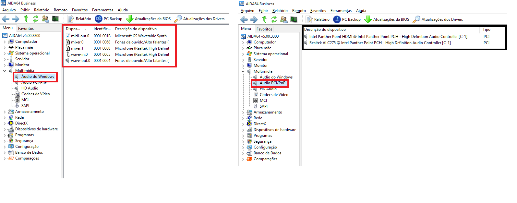Image resolution: width=517 pixels, height=203 pixels.
Task: Click PC Backup in the left window toolbar
Action: (108, 19)
